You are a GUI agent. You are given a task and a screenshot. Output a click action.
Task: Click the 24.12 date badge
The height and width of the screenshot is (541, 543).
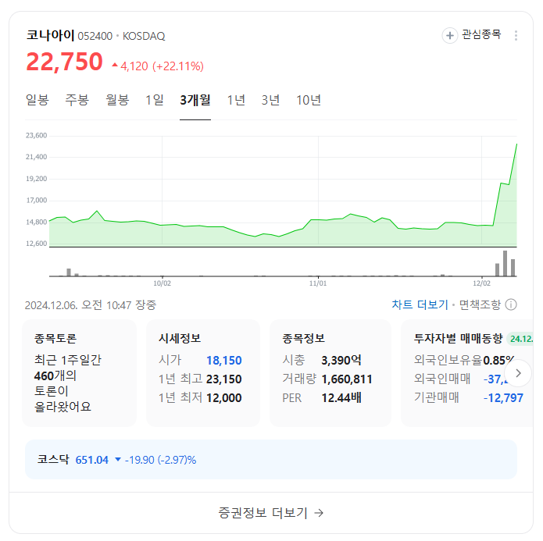(x=521, y=339)
